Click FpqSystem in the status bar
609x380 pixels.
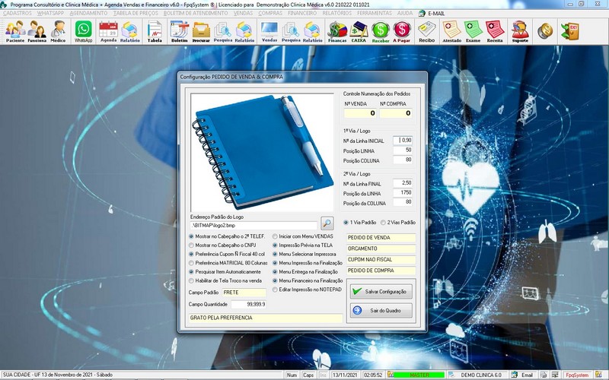click(577, 375)
